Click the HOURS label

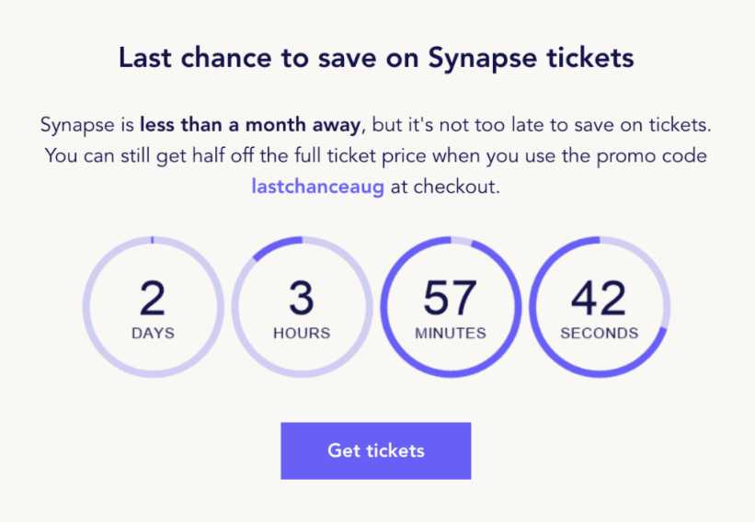click(x=302, y=333)
